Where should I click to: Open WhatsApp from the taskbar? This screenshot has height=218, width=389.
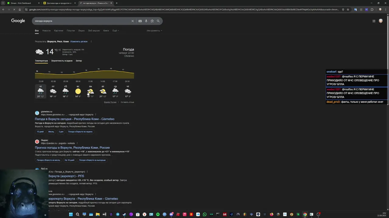(205, 214)
